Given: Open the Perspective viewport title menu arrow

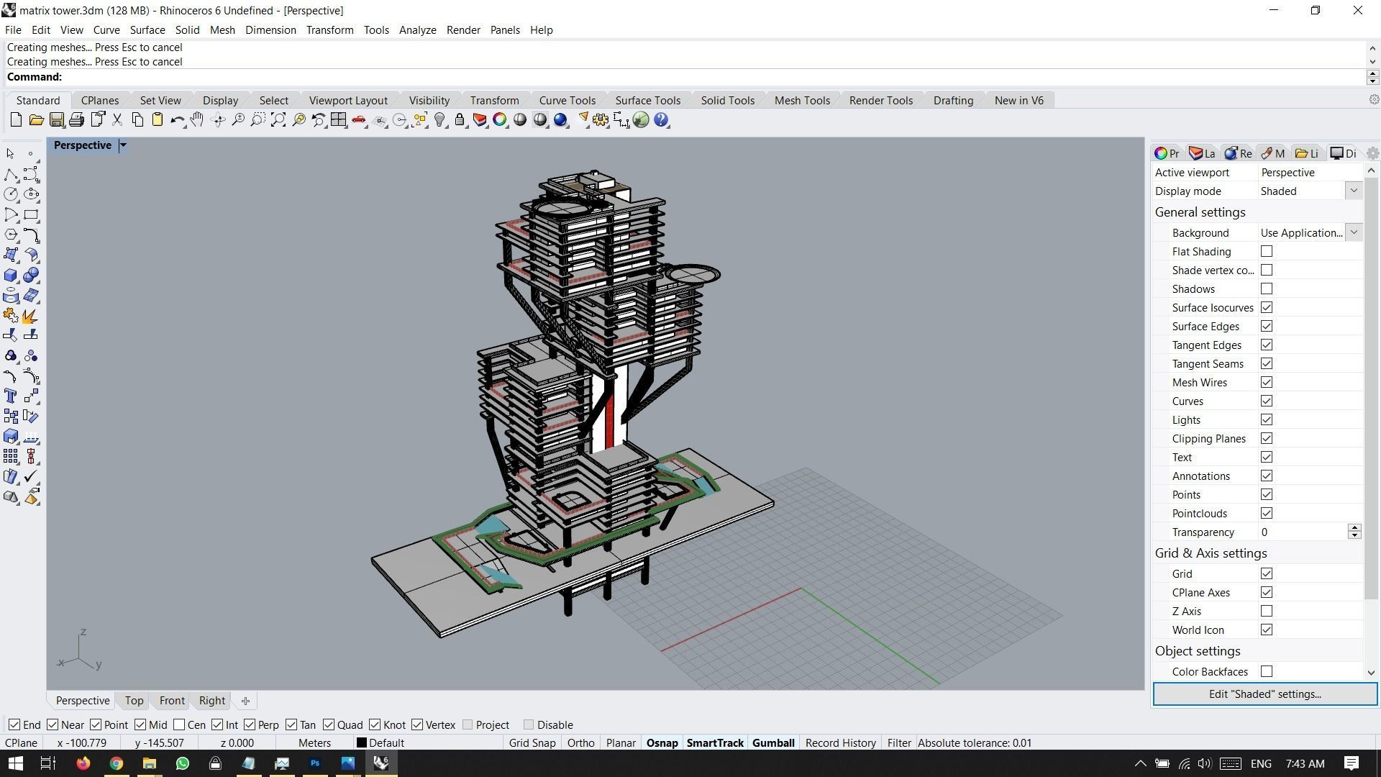Looking at the screenshot, I should pos(123,145).
